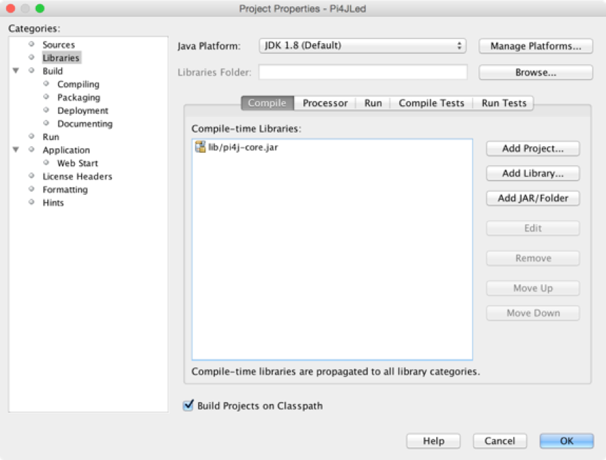Click the Cancel button
This screenshot has width=606, height=460.
click(499, 440)
